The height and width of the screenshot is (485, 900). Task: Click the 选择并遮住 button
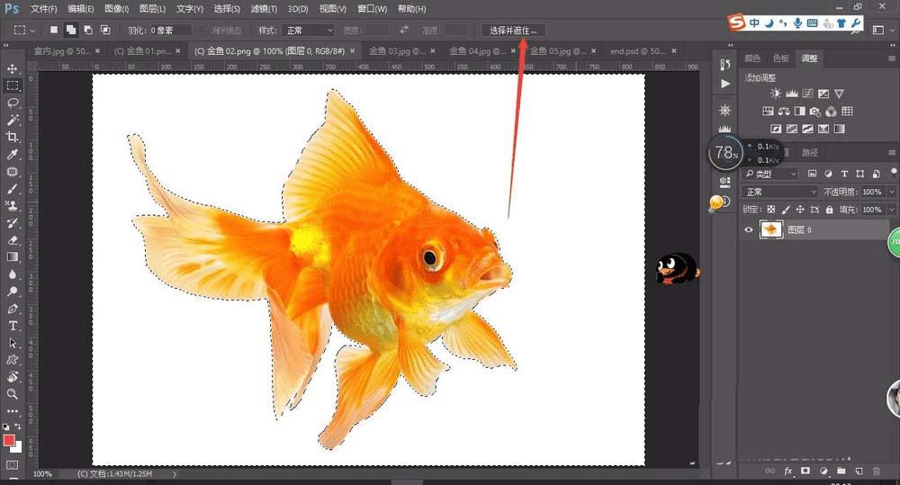click(513, 30)
